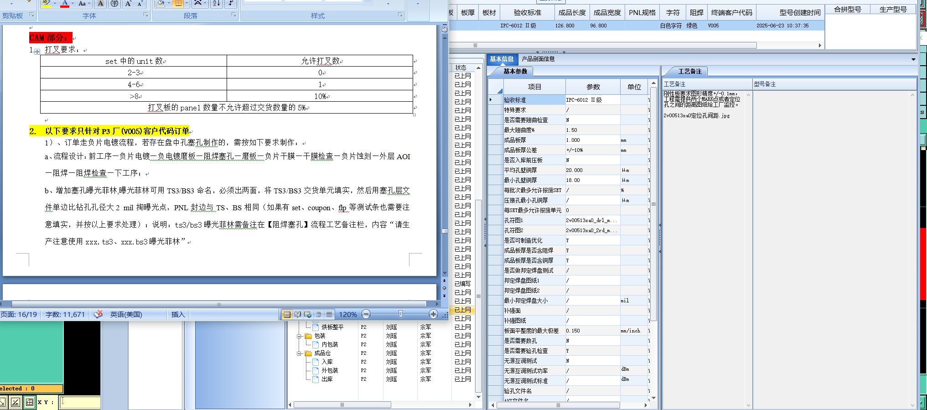This screenshot has height=410, width=927.
Task: Open the dropdown arrow beside 产品剖面信息 tabs
Action: tap(913, 59)
